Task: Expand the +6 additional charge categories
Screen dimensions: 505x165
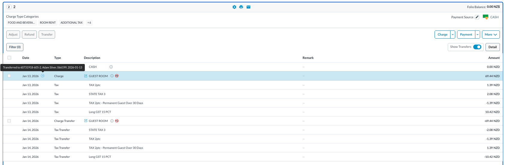Action: point(89,23)
